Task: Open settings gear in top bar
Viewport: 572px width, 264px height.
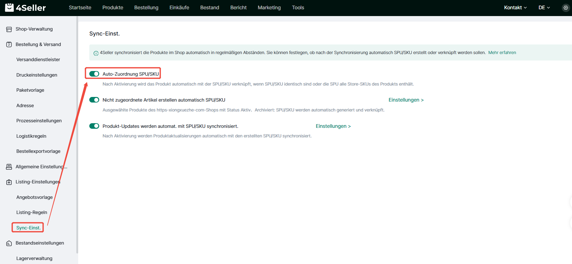Action: point(566,8)
